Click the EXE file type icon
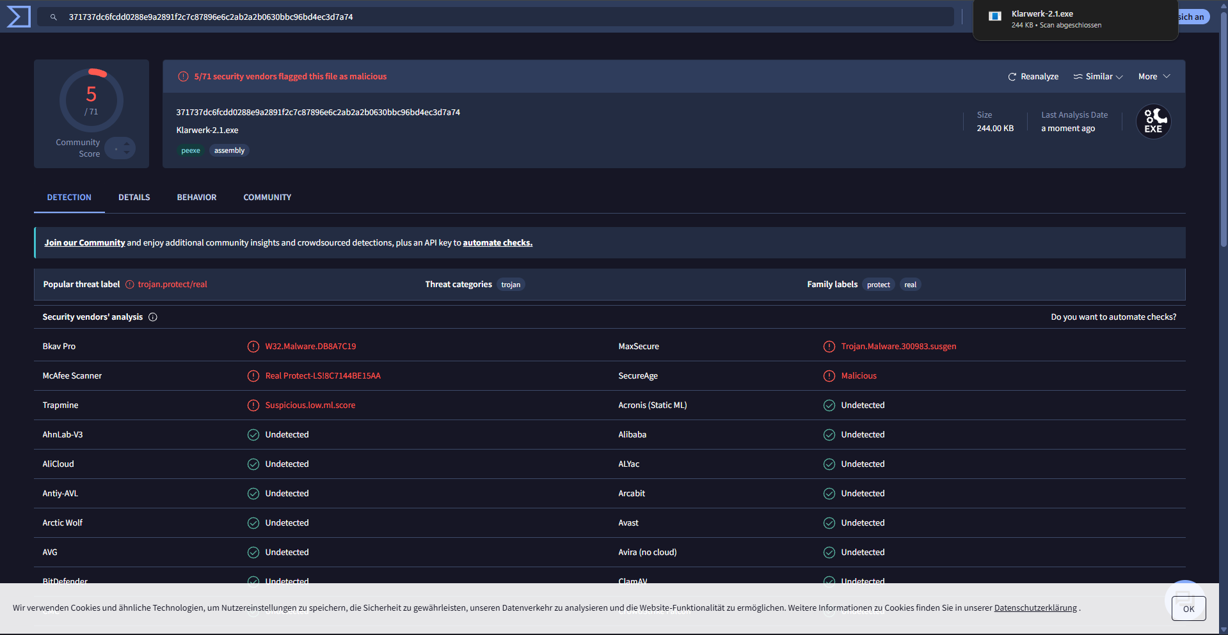The image size is (1228, 635). pyautogui.click(x=1153, y=122)
